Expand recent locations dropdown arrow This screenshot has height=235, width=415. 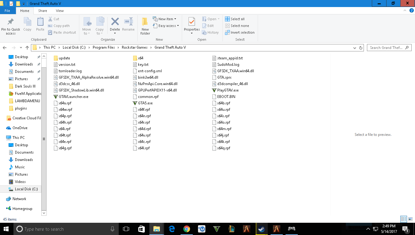(21, 48)
